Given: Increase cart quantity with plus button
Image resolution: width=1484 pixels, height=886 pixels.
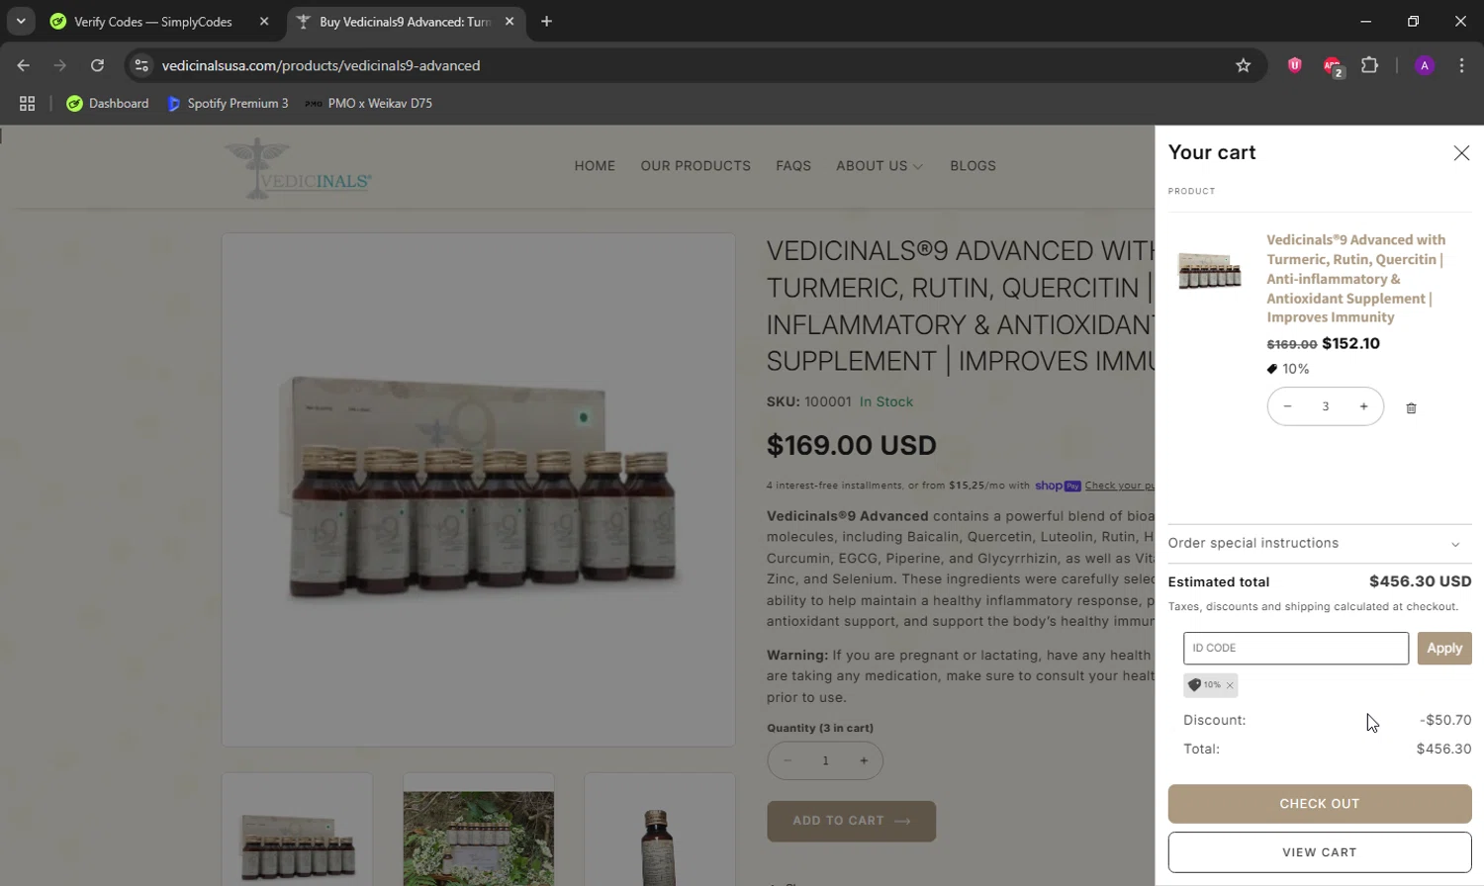Looking at the screenshot, I should 1363,406.
